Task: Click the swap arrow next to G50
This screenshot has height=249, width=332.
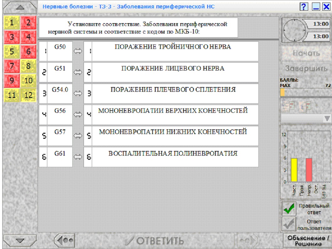Action: click(78, 51)
